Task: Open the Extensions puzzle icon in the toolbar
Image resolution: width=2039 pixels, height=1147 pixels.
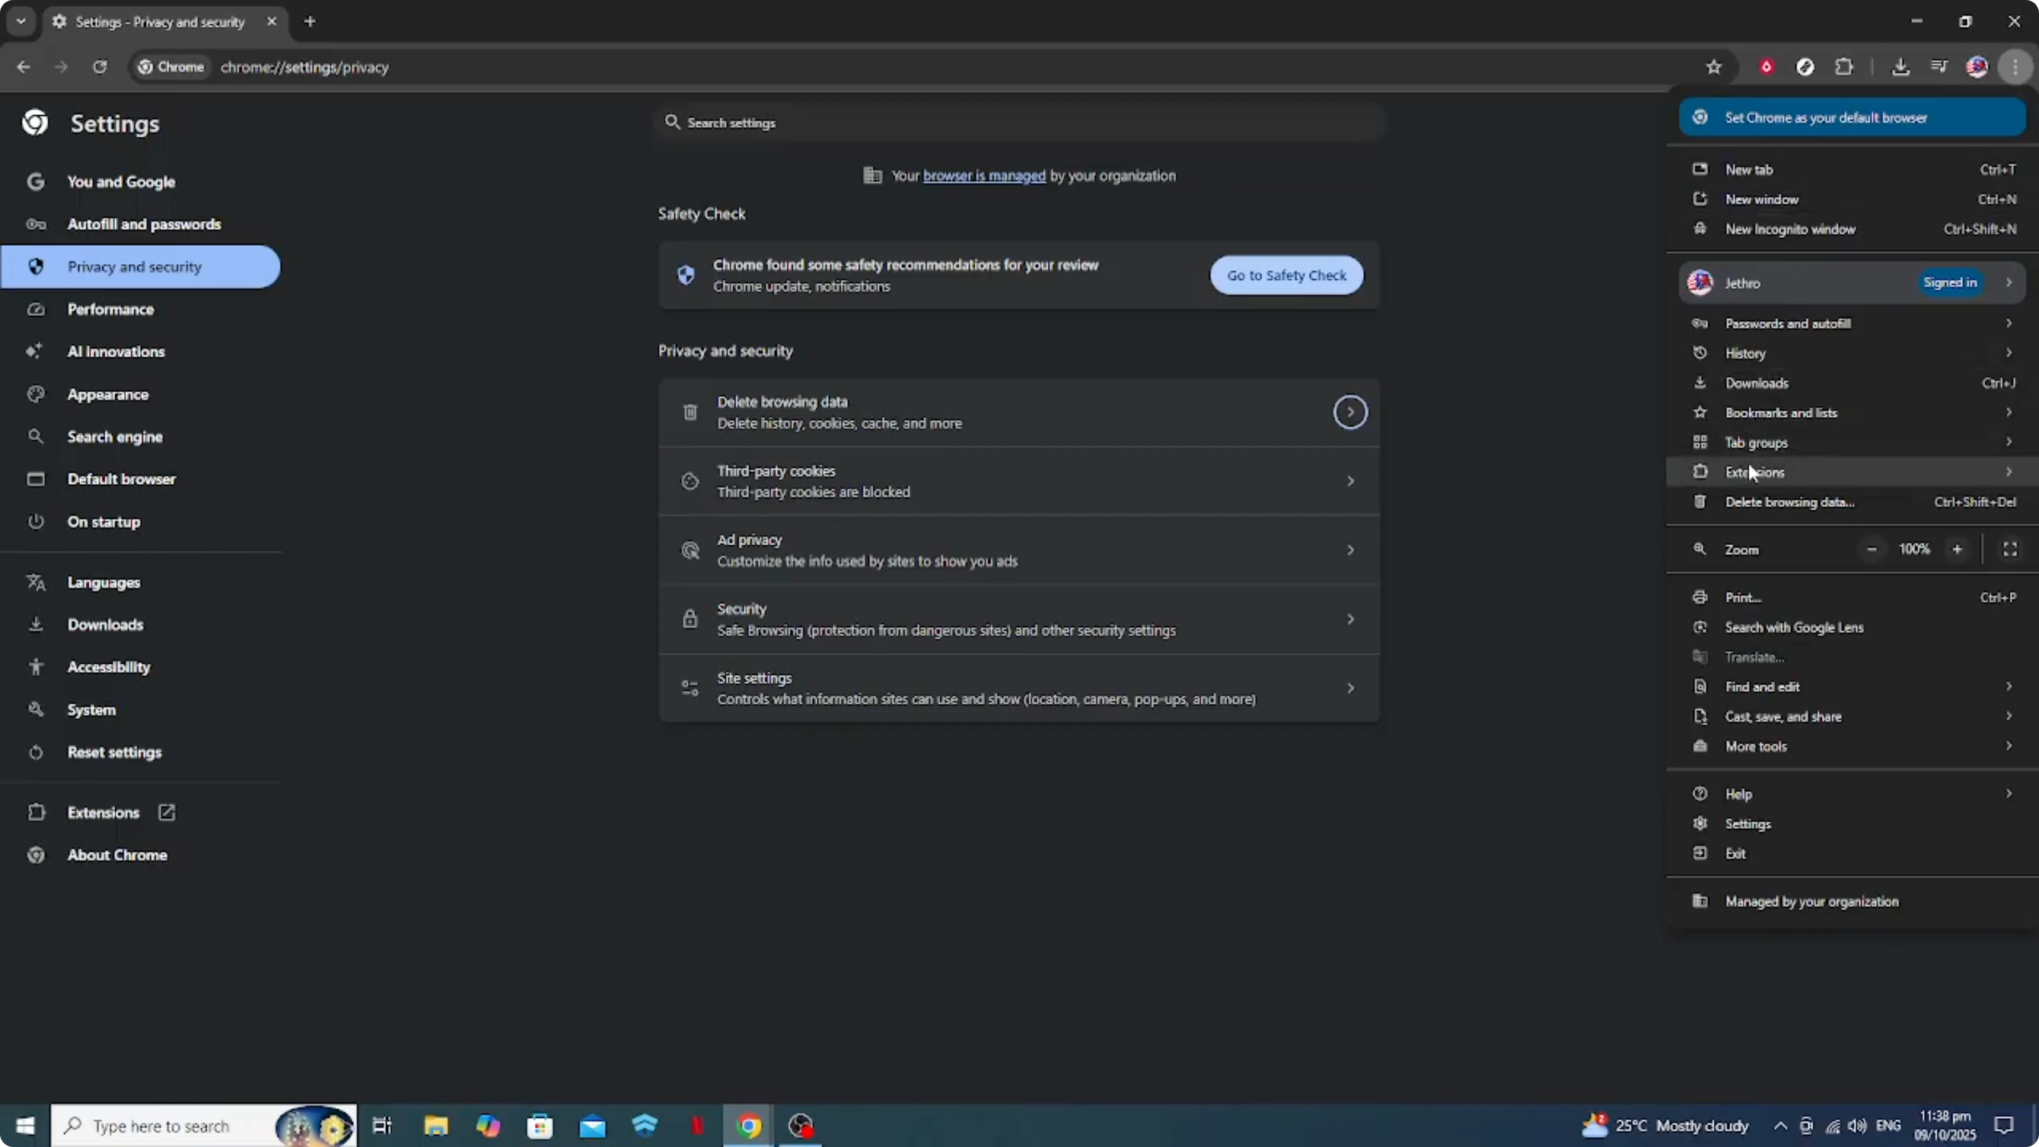Action: (1845, 66)
